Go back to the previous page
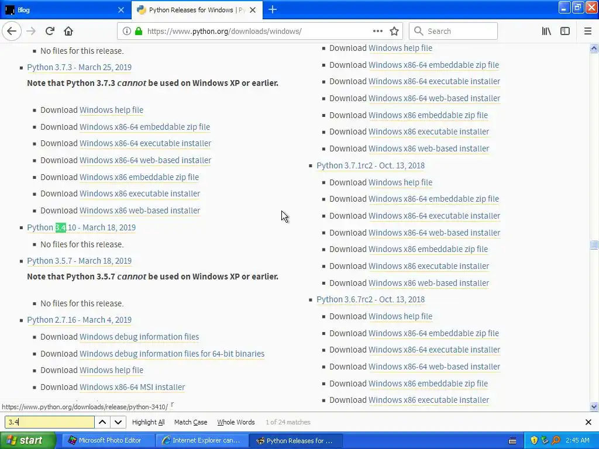The image size is (599, 449). (x=12, y=31)
